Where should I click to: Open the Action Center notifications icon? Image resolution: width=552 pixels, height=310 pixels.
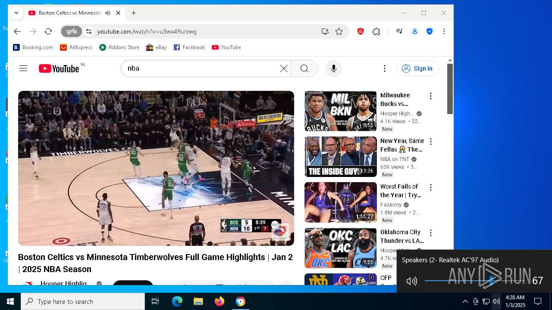(x=538, y=301)
